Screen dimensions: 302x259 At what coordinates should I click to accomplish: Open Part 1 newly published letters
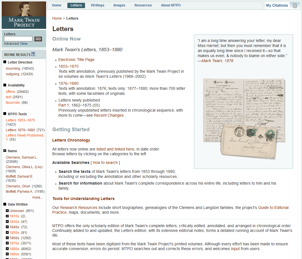pyautogui.click(x=63, y=105)
